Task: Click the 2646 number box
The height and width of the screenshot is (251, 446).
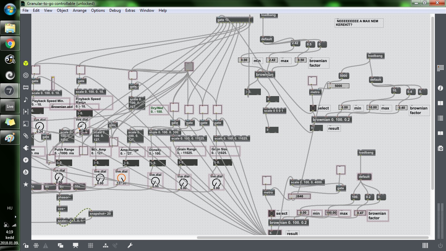Action: [x=299, y=196]
